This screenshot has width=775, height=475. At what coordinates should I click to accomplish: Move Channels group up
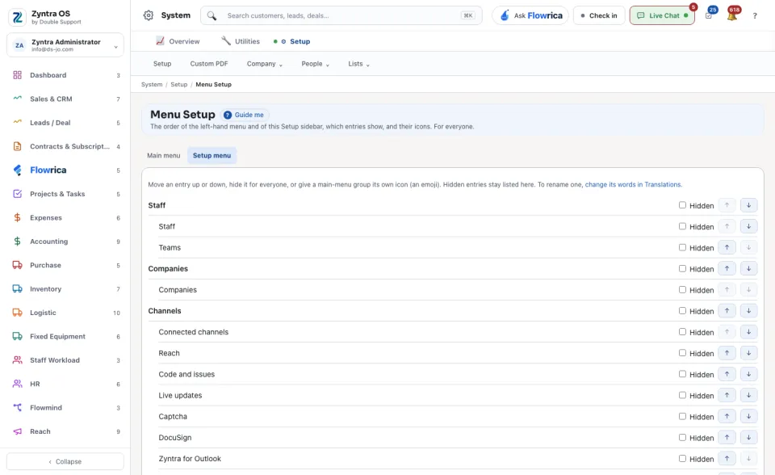click(x=727, y=311)
